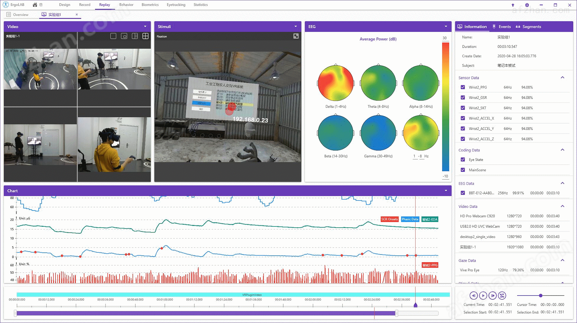Viewport: 577px width, 323px height.
Task: Toggle the loop playback icon
Action: point(502,296)
